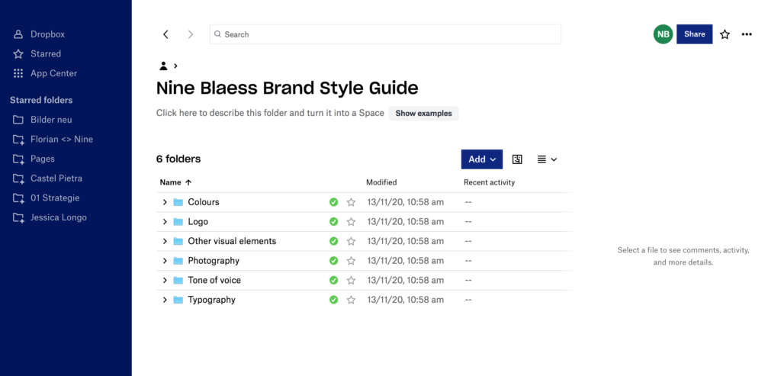The width and height of the screenshot is (781, 376).
Task: Click Other visual elements sync checkmark
Action: (334, 241)
